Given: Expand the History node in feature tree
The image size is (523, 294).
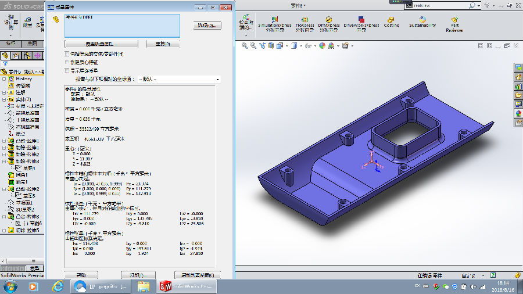Looking at the screenshot, I should coord(4,78).
